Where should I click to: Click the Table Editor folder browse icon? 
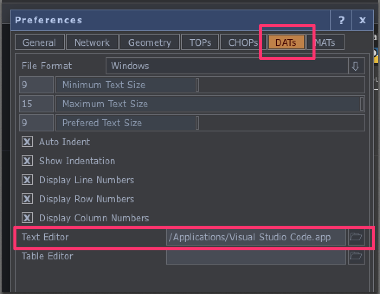[x=355, y=256]
